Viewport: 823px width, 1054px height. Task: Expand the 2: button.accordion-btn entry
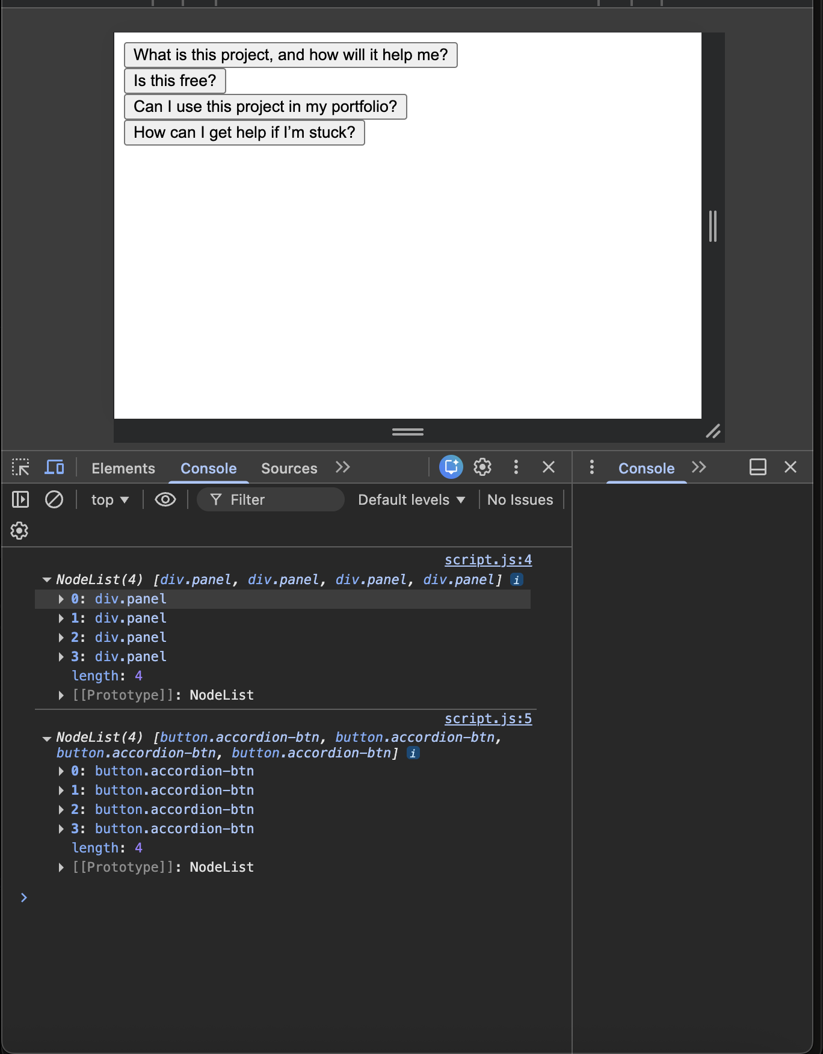tap(61, 810)
